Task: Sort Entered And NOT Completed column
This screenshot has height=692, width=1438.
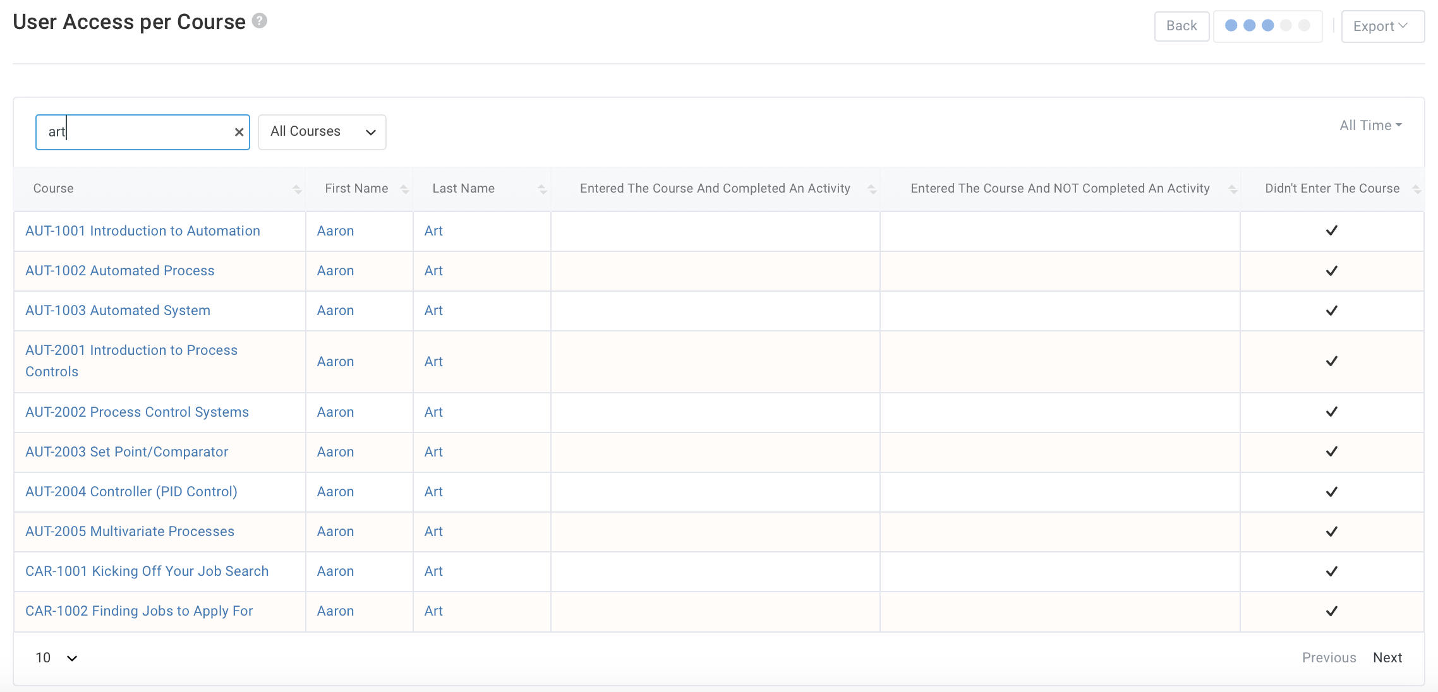Action: tap(1233, 189)
